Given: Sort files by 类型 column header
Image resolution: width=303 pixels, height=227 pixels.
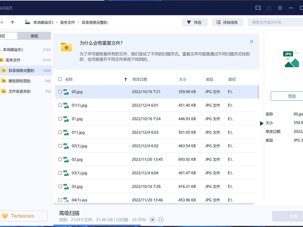Looking at the screenshot, I should (x=209, y=79).
